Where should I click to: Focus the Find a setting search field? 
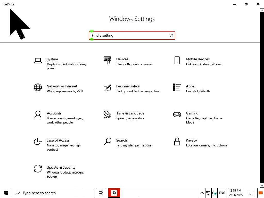132,36
